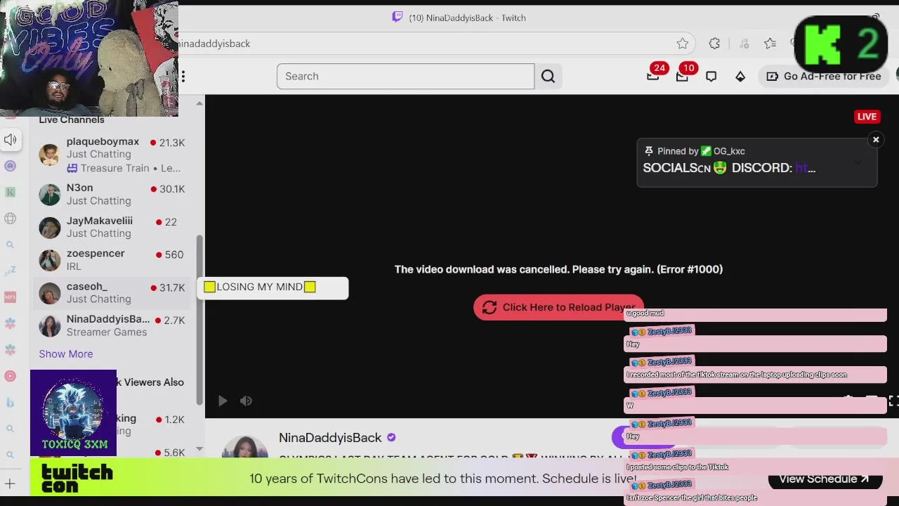Screen dimensions: 899x506
Task: Click N3on avatar thumbnail
Action: [49, 195]
